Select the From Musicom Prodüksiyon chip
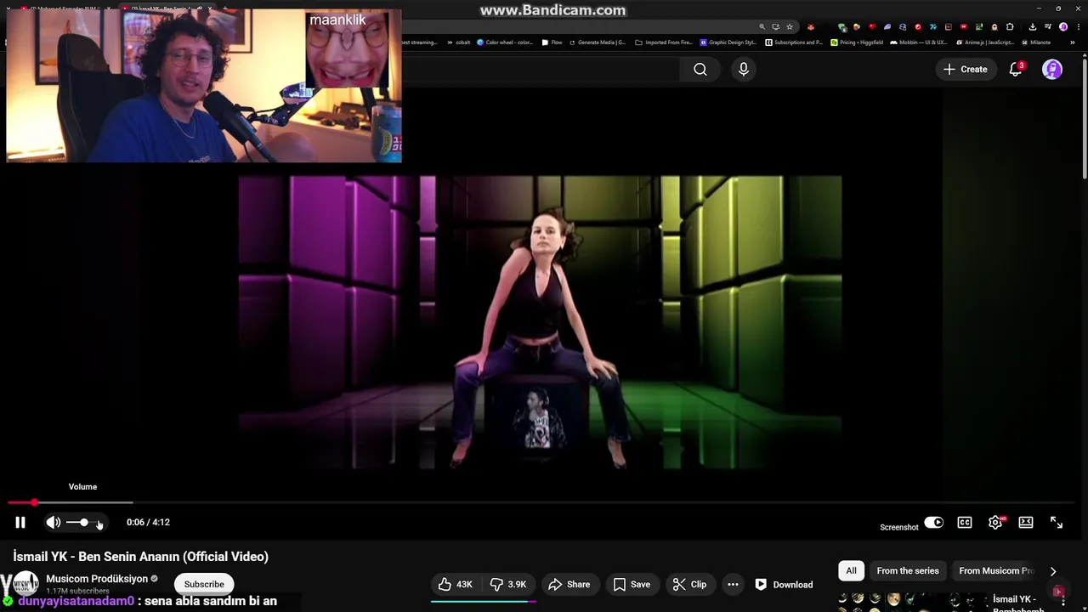Screen dimensions: 1088x612 (995, 571)
